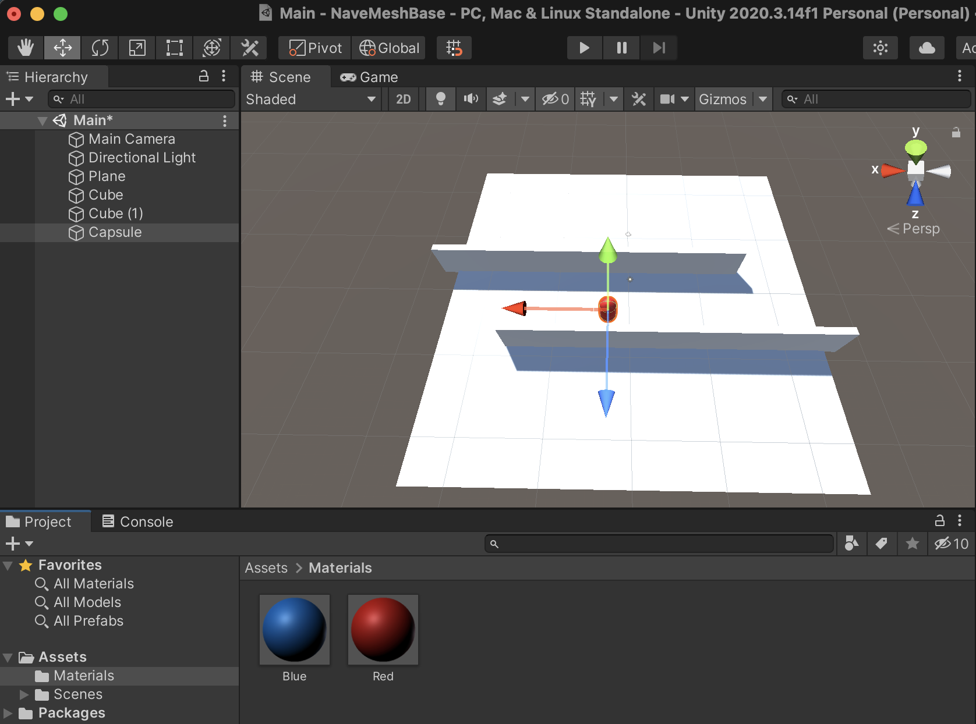Open create menu in Hierarchy
The width and height of the screenshot is (976, 724).
click(x=19, y=99)
